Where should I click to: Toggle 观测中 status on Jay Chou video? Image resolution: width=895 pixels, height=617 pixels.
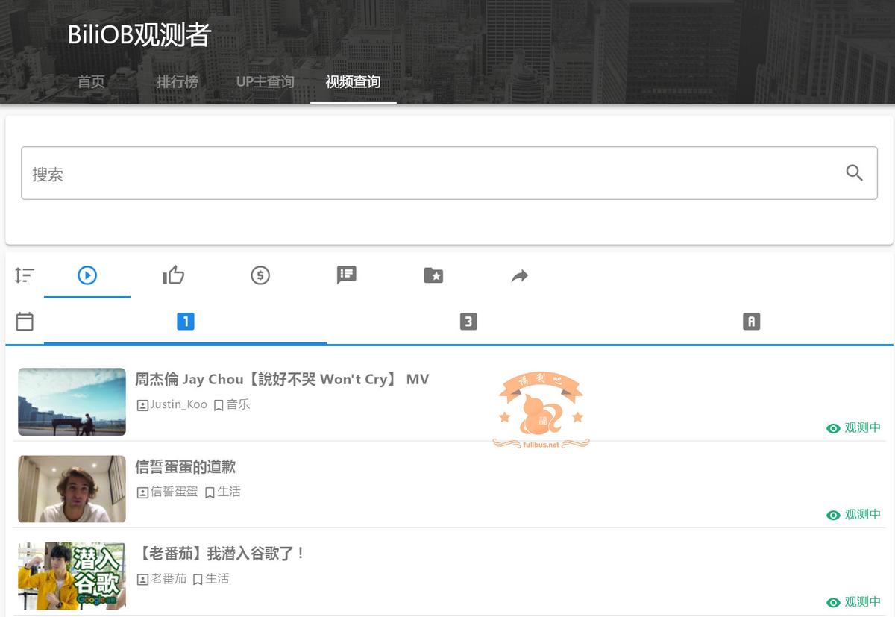854,427
